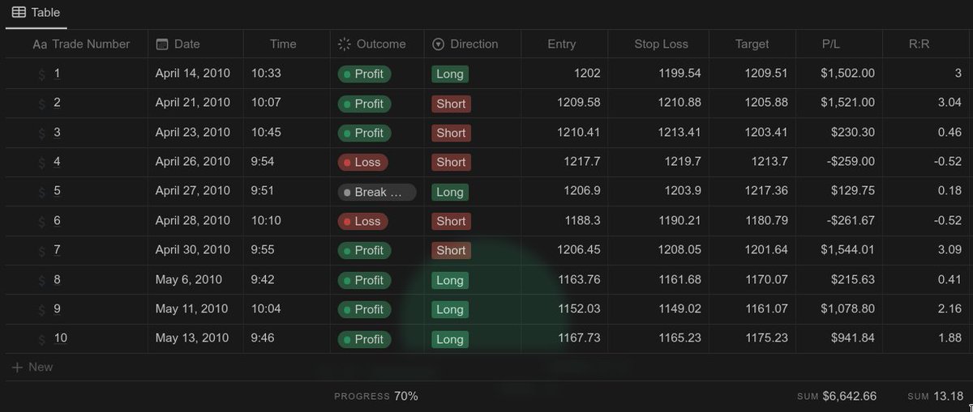973x412 pixels.
Task: Change Long direction of April 14 trade
Action: click(450, 74)
